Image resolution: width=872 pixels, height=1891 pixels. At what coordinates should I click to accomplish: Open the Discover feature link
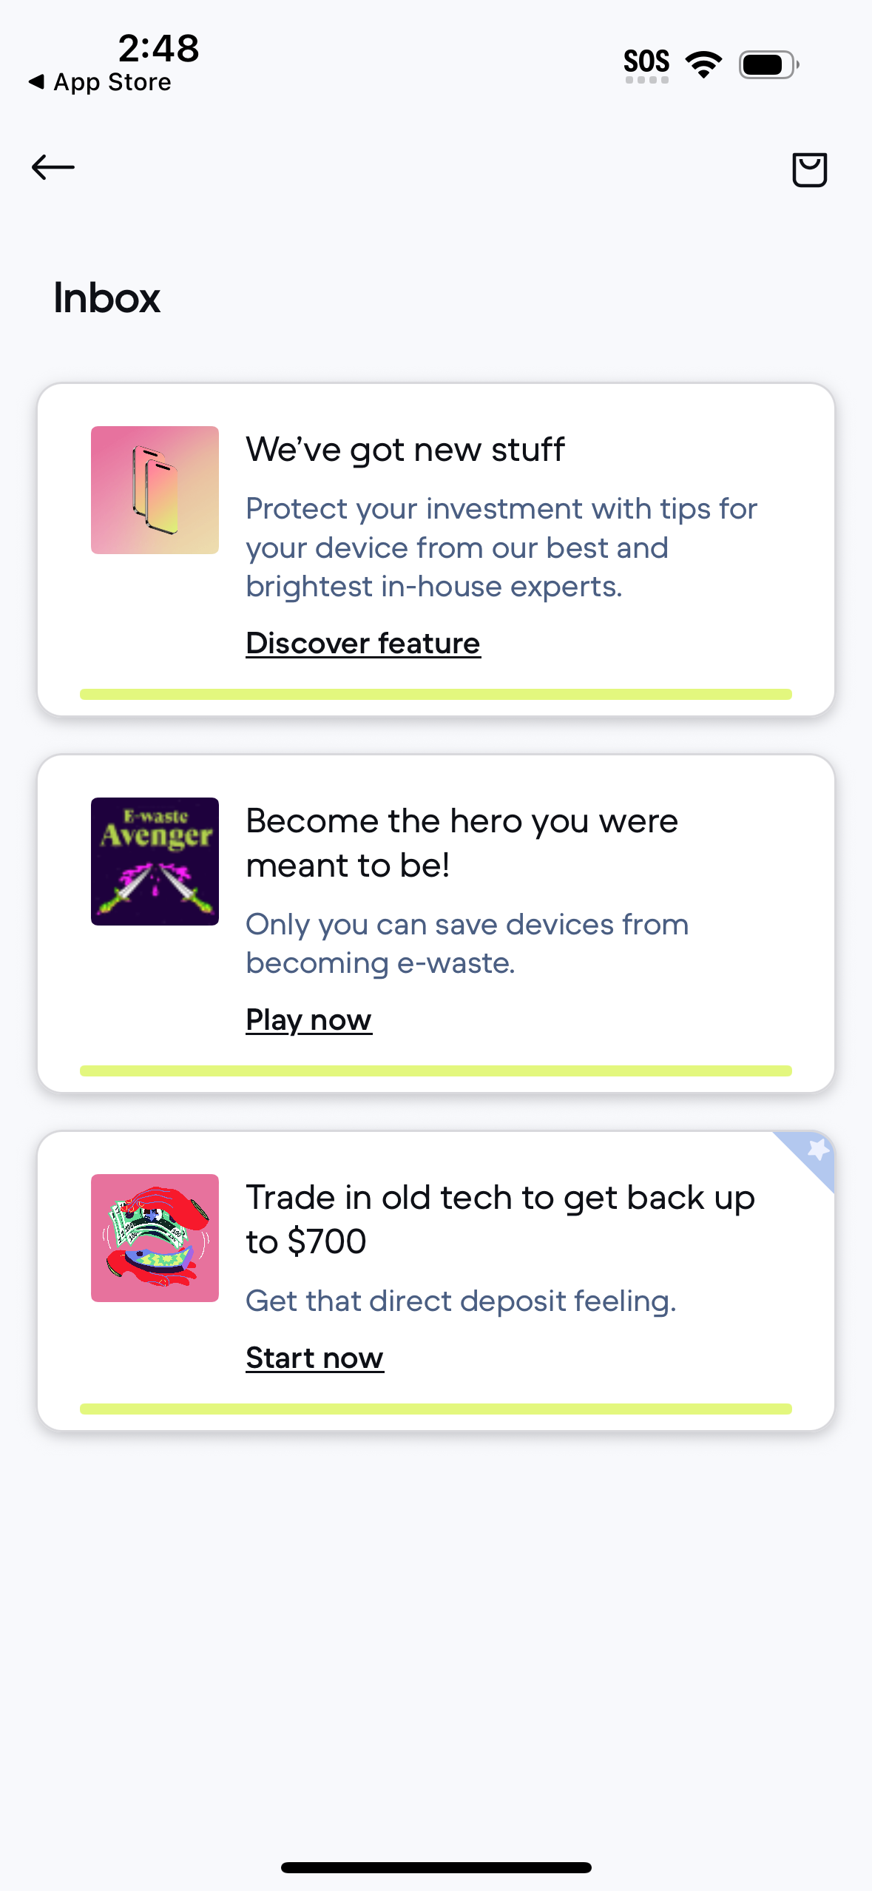tap(362, 643)
